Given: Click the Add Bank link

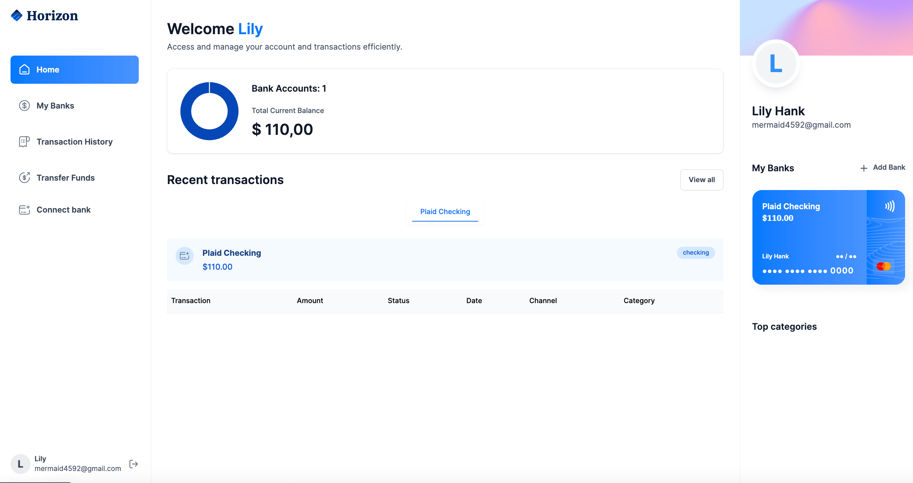Looking at the screenshot, I should click(x=889, y=168).
